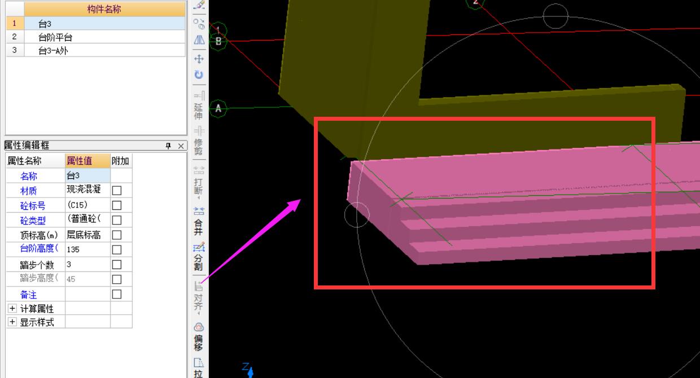
Task: Edit the 砼标号 value (C15)
Action: coord(88,205)
